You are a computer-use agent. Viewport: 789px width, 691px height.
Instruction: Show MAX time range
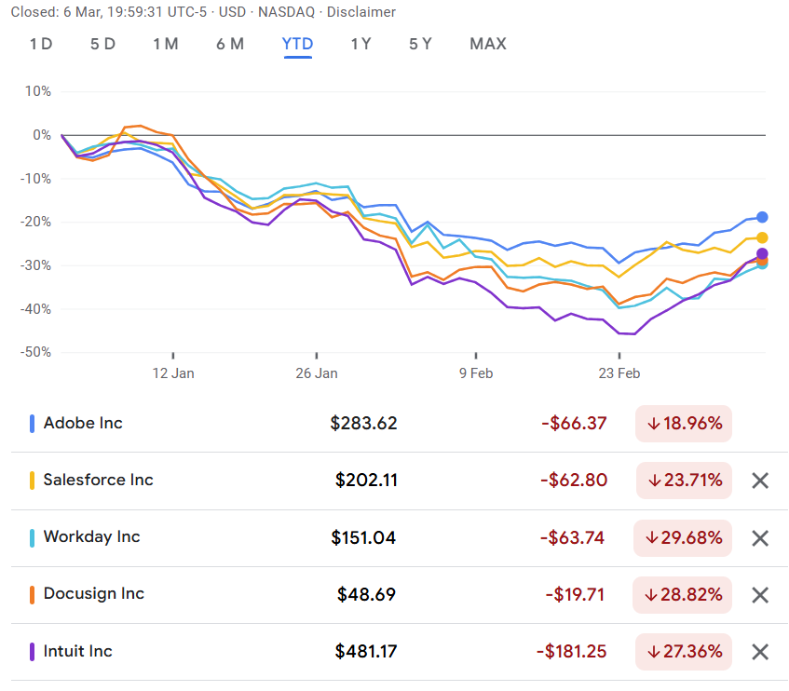488,44
